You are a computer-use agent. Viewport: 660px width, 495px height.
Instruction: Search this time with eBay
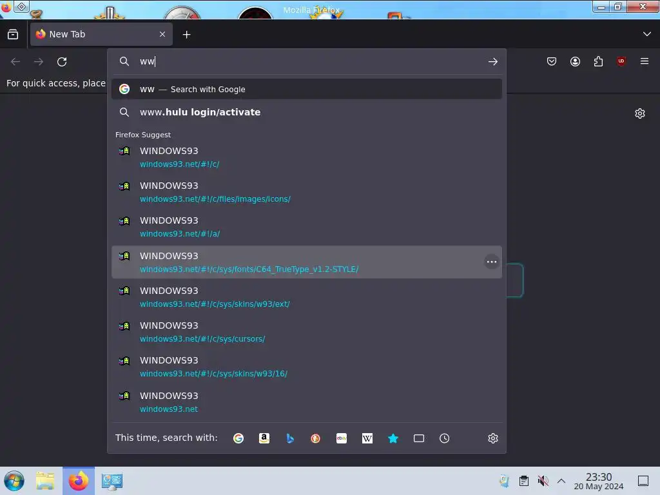tap(342, 438)
